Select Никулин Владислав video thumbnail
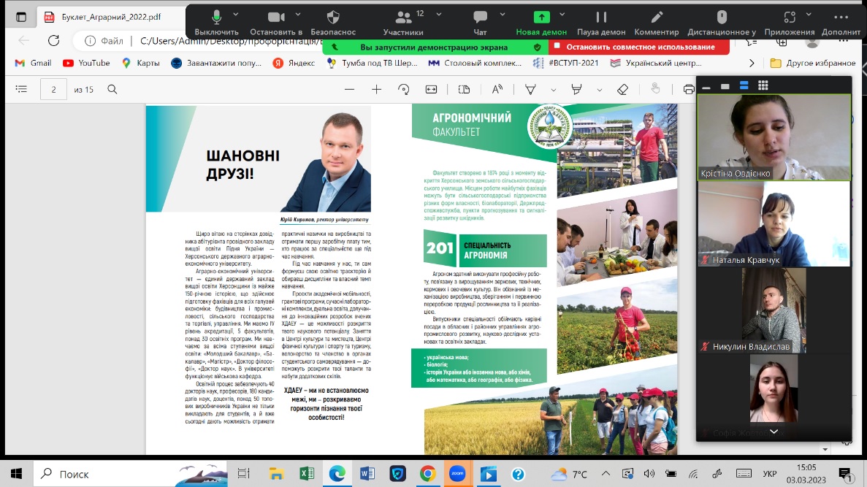The height and width of the screenshot is (487, 867). 774,310
